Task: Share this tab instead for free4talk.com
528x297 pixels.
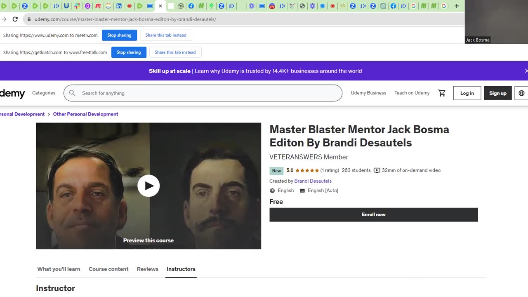Action: coord(175,52)
